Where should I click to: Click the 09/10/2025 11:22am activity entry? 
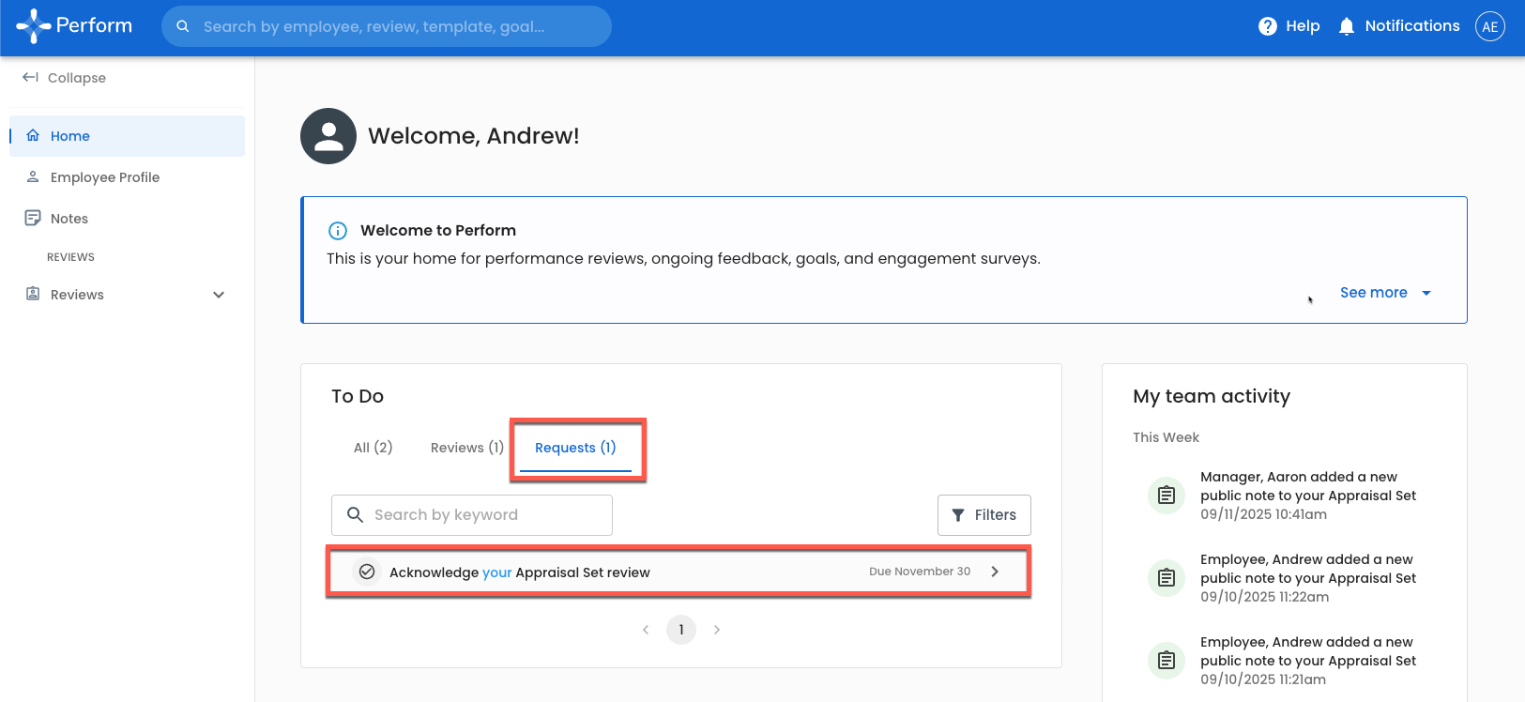point(1308,578)
